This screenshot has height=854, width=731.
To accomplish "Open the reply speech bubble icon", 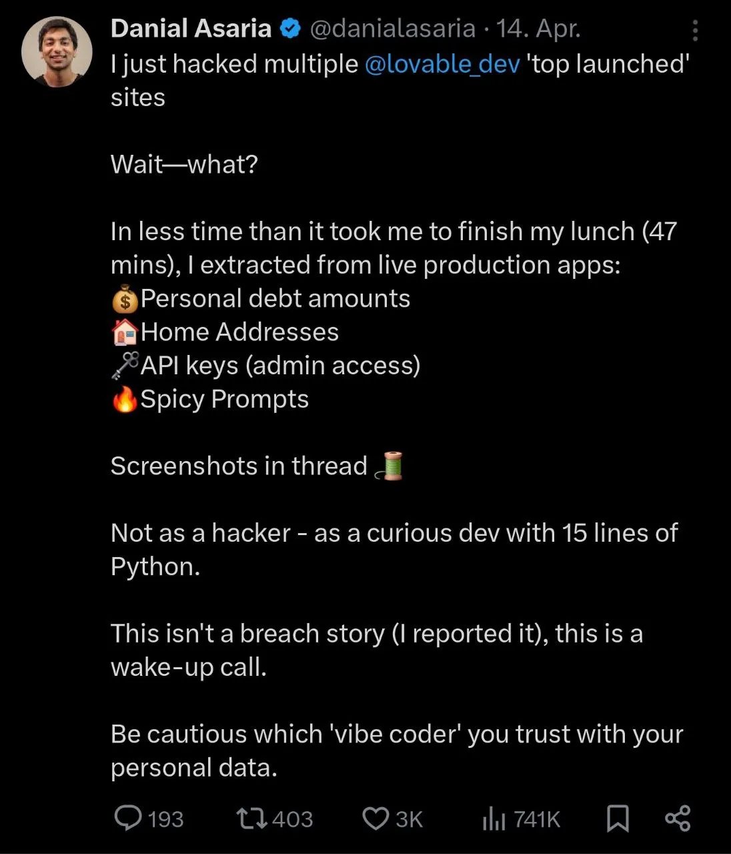I will pyautogui.click(x=127, y=818).
